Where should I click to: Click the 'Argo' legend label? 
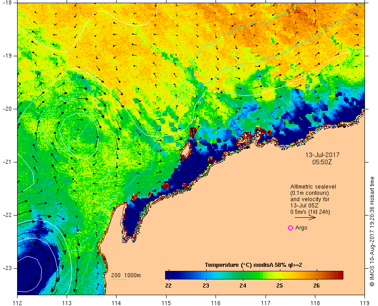tap(301, 228)
